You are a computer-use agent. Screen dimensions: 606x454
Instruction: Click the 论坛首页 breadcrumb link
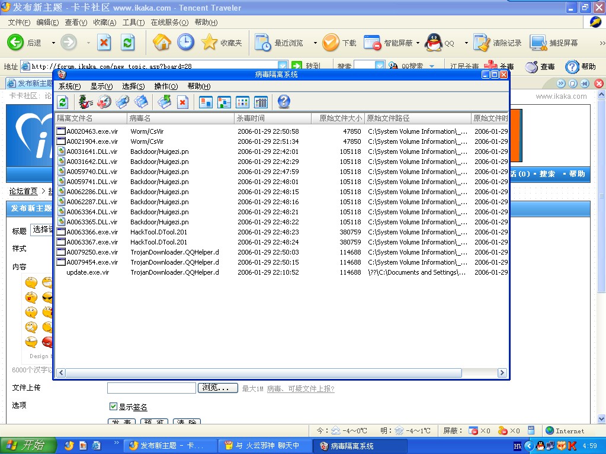(x=23, y=191)
